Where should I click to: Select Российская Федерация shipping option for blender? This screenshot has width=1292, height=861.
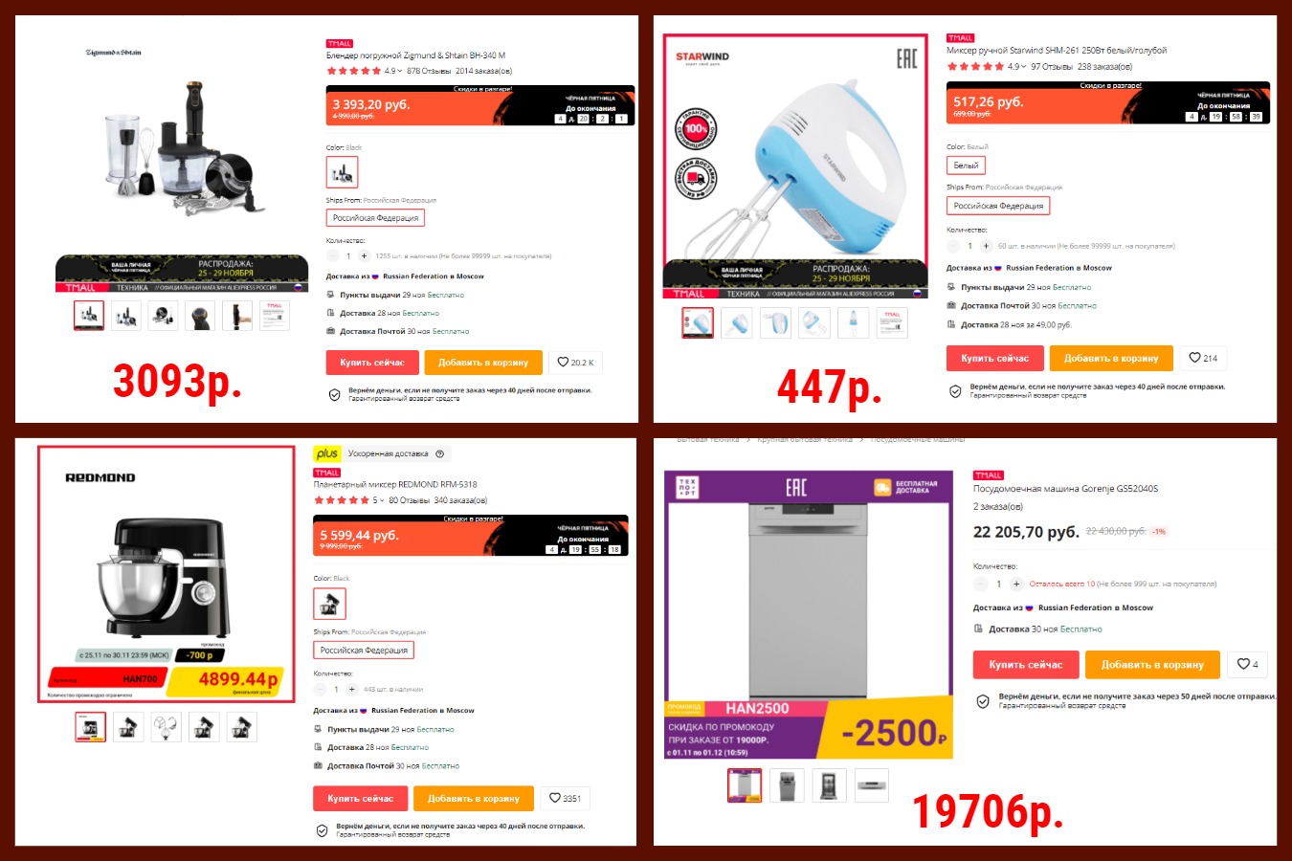point(375,218)
